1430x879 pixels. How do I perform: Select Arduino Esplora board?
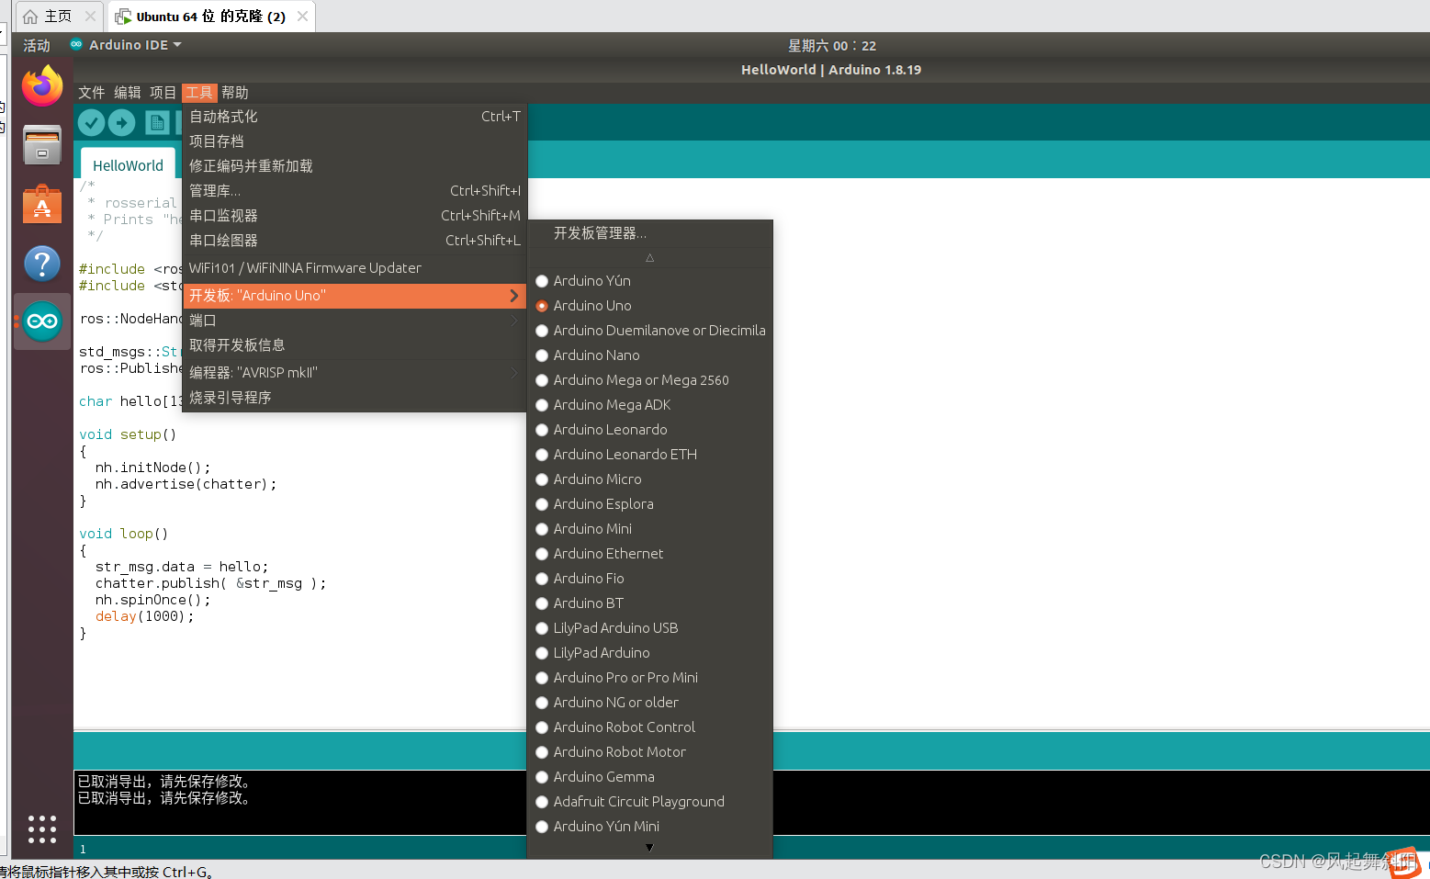pos(650,504)
